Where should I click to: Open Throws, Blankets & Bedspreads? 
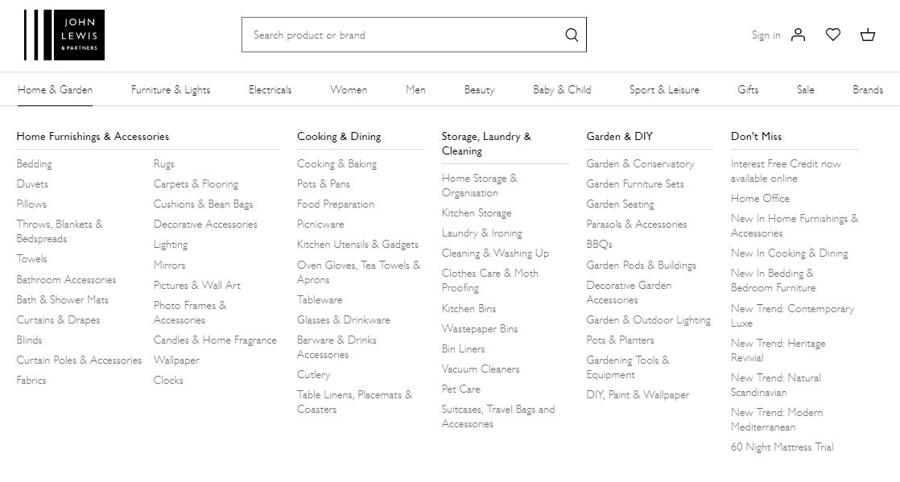60,231
